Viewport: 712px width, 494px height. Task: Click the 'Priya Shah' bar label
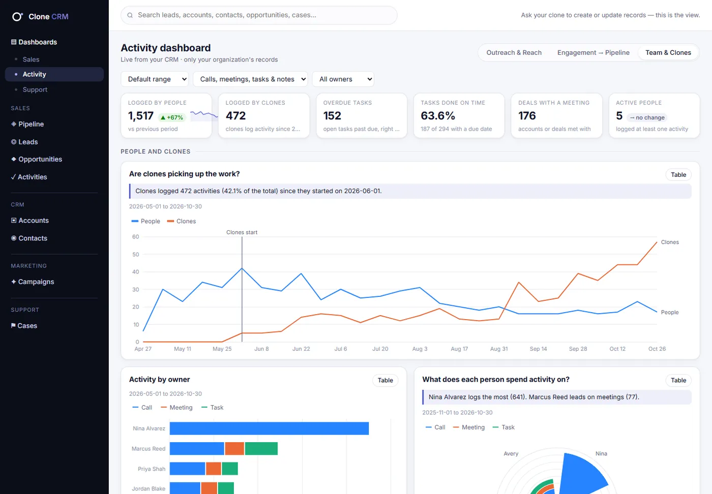click(x=152, y=469)
